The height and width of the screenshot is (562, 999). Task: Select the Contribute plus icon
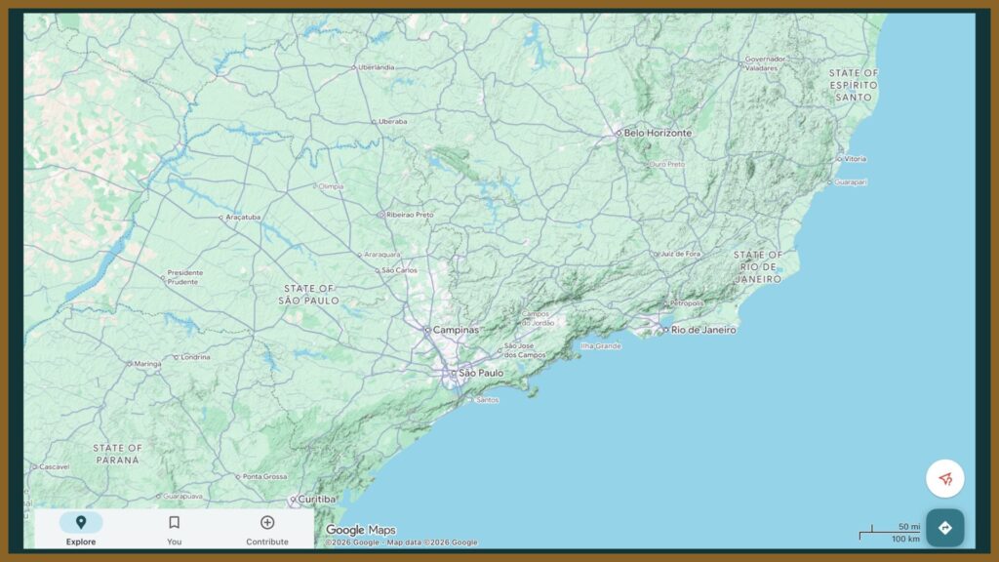coord(267,523)
